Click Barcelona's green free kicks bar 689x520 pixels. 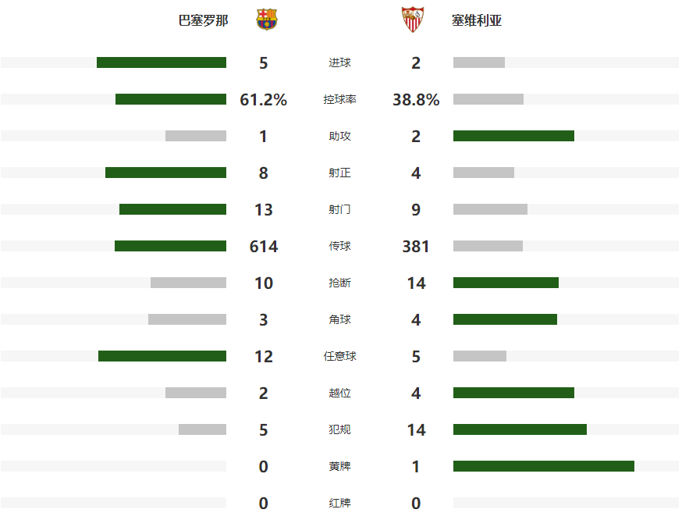(162, 356)
